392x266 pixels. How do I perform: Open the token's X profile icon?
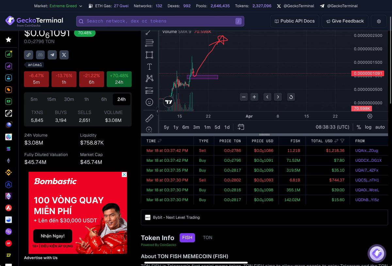pos(64,55)
